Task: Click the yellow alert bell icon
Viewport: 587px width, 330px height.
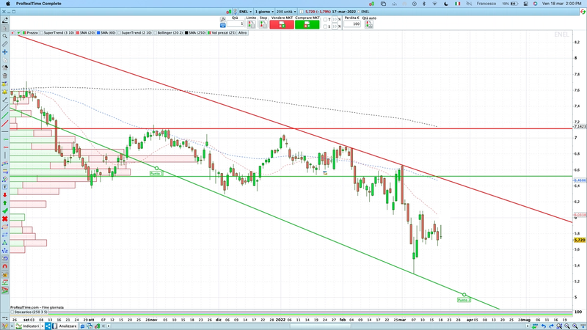Action: click(5, 92)
